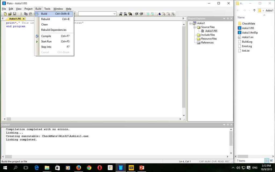Click the References folder icon in Project Explorer
This screenshot has height=172, width=275.
coord(198,43)
